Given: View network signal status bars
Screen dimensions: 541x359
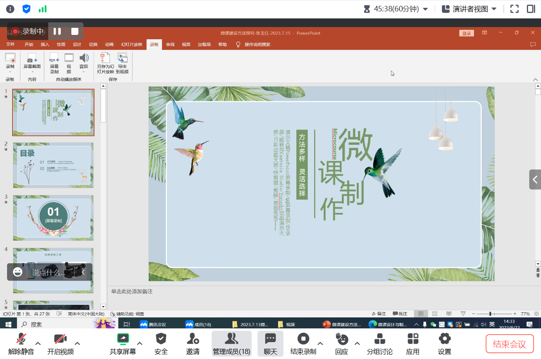Looking at the screenshot, I should point(43,9).
